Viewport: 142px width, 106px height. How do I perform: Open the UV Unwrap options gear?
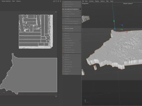point(80,11)
